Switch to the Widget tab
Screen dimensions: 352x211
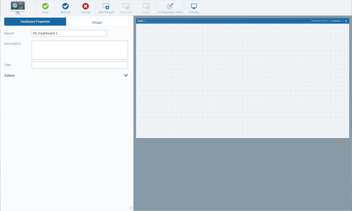pos(97,22)
